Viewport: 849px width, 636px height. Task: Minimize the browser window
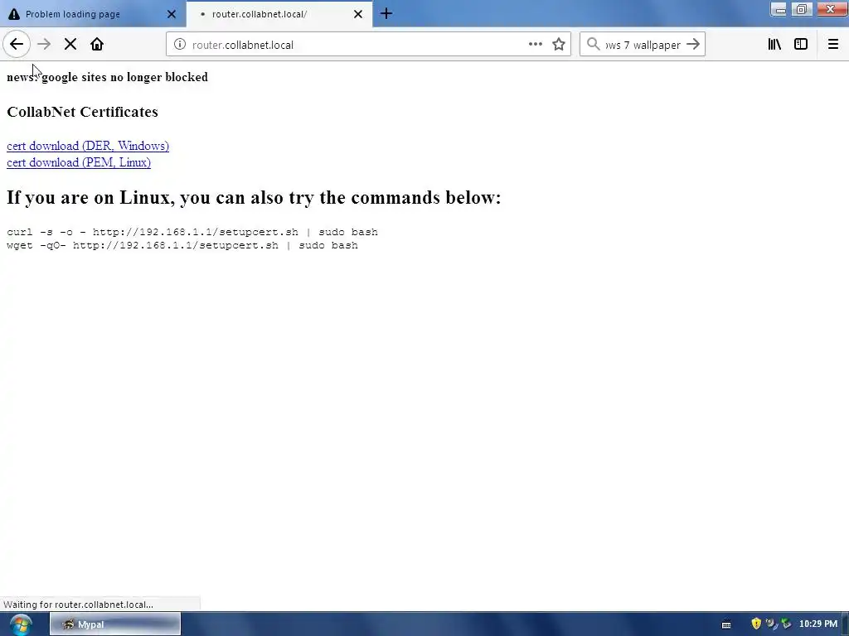[779, 9]
